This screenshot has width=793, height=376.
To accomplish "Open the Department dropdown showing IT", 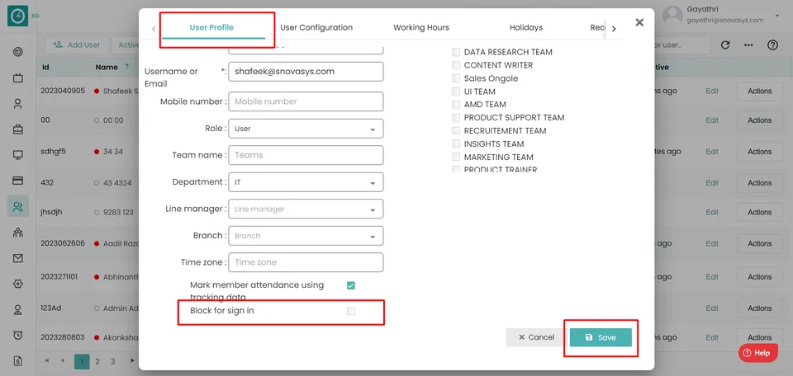I will pos(306,182).
